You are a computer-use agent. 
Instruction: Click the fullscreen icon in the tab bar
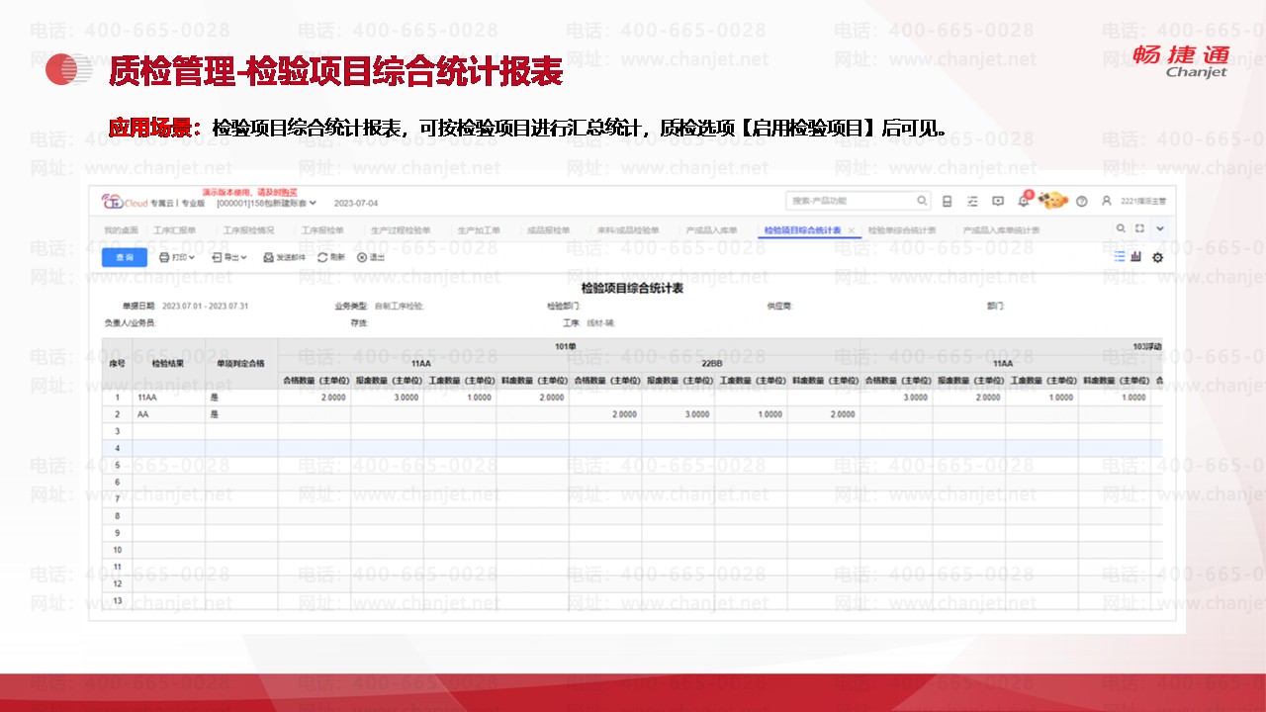pyautogui.click(x=1139, y=228)
